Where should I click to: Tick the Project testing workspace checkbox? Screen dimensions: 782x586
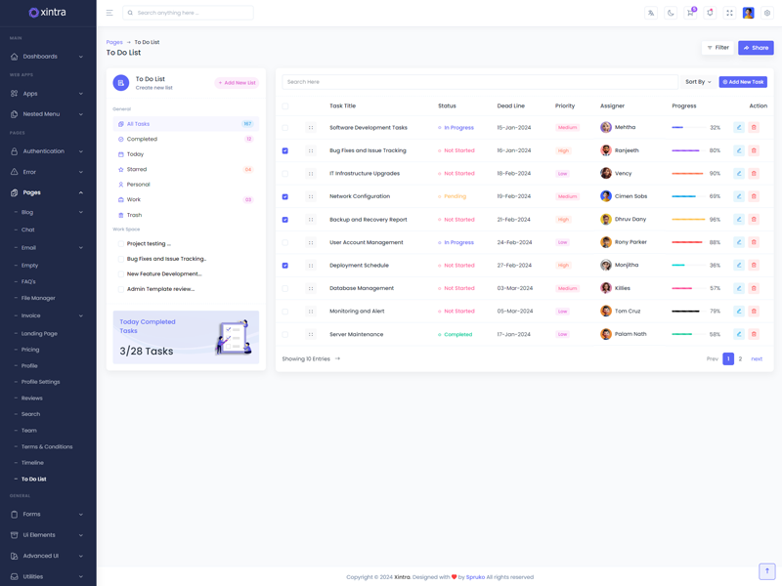pyautogui.click(x=121, y=244)
